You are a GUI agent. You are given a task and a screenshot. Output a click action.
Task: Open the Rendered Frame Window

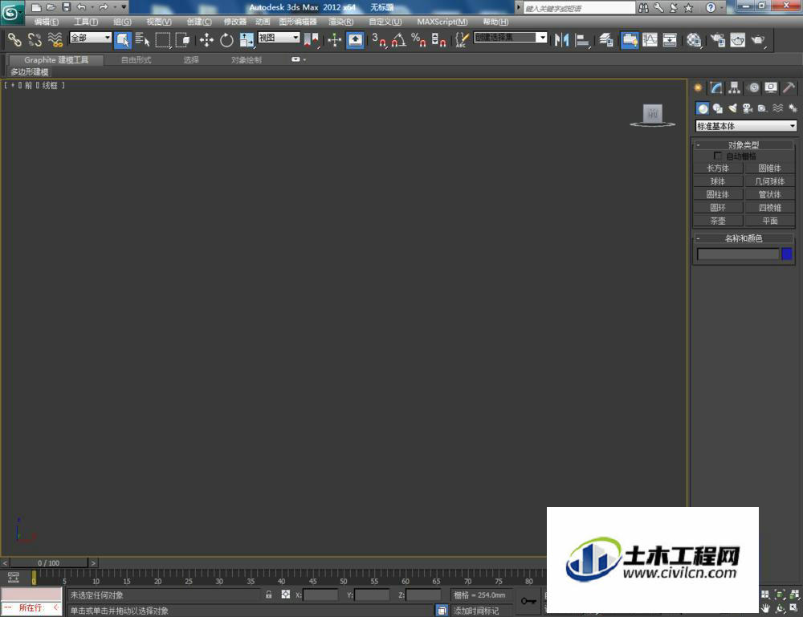(x=737, y=39)
